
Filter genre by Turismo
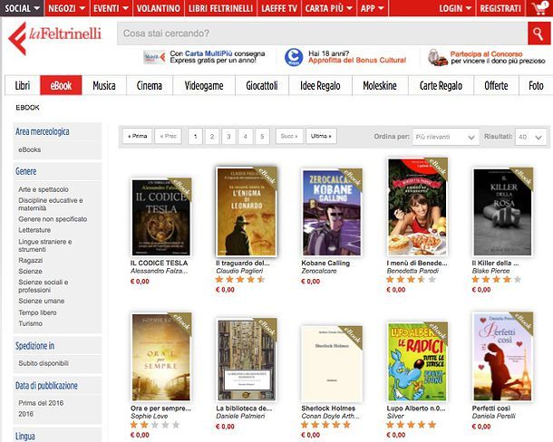pyautogui.click(x=30, y=323)
